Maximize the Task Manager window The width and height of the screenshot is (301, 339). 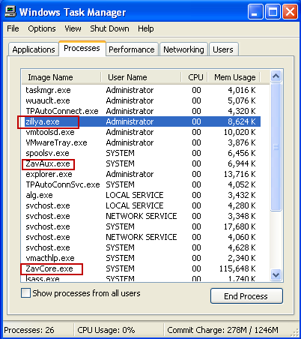[273, 12]
